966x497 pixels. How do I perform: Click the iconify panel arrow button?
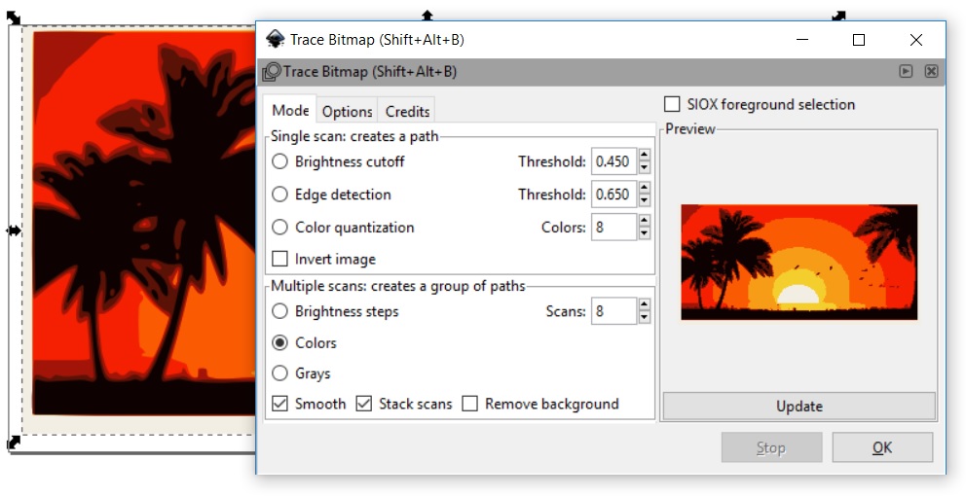906,71
